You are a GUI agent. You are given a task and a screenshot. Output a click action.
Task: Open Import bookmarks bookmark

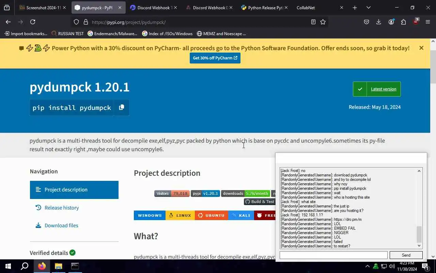pos(26,33)
